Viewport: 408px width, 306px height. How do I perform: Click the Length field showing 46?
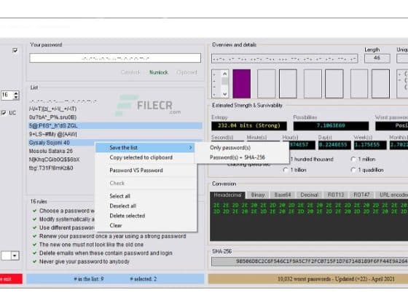pos(377,58)
